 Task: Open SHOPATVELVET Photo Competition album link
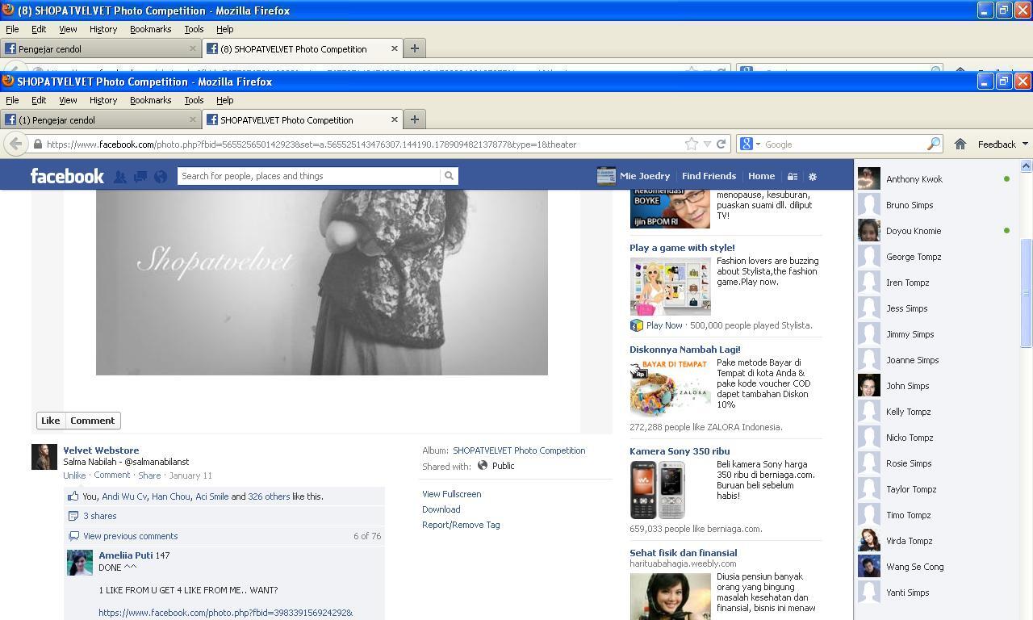coord(519,450)
